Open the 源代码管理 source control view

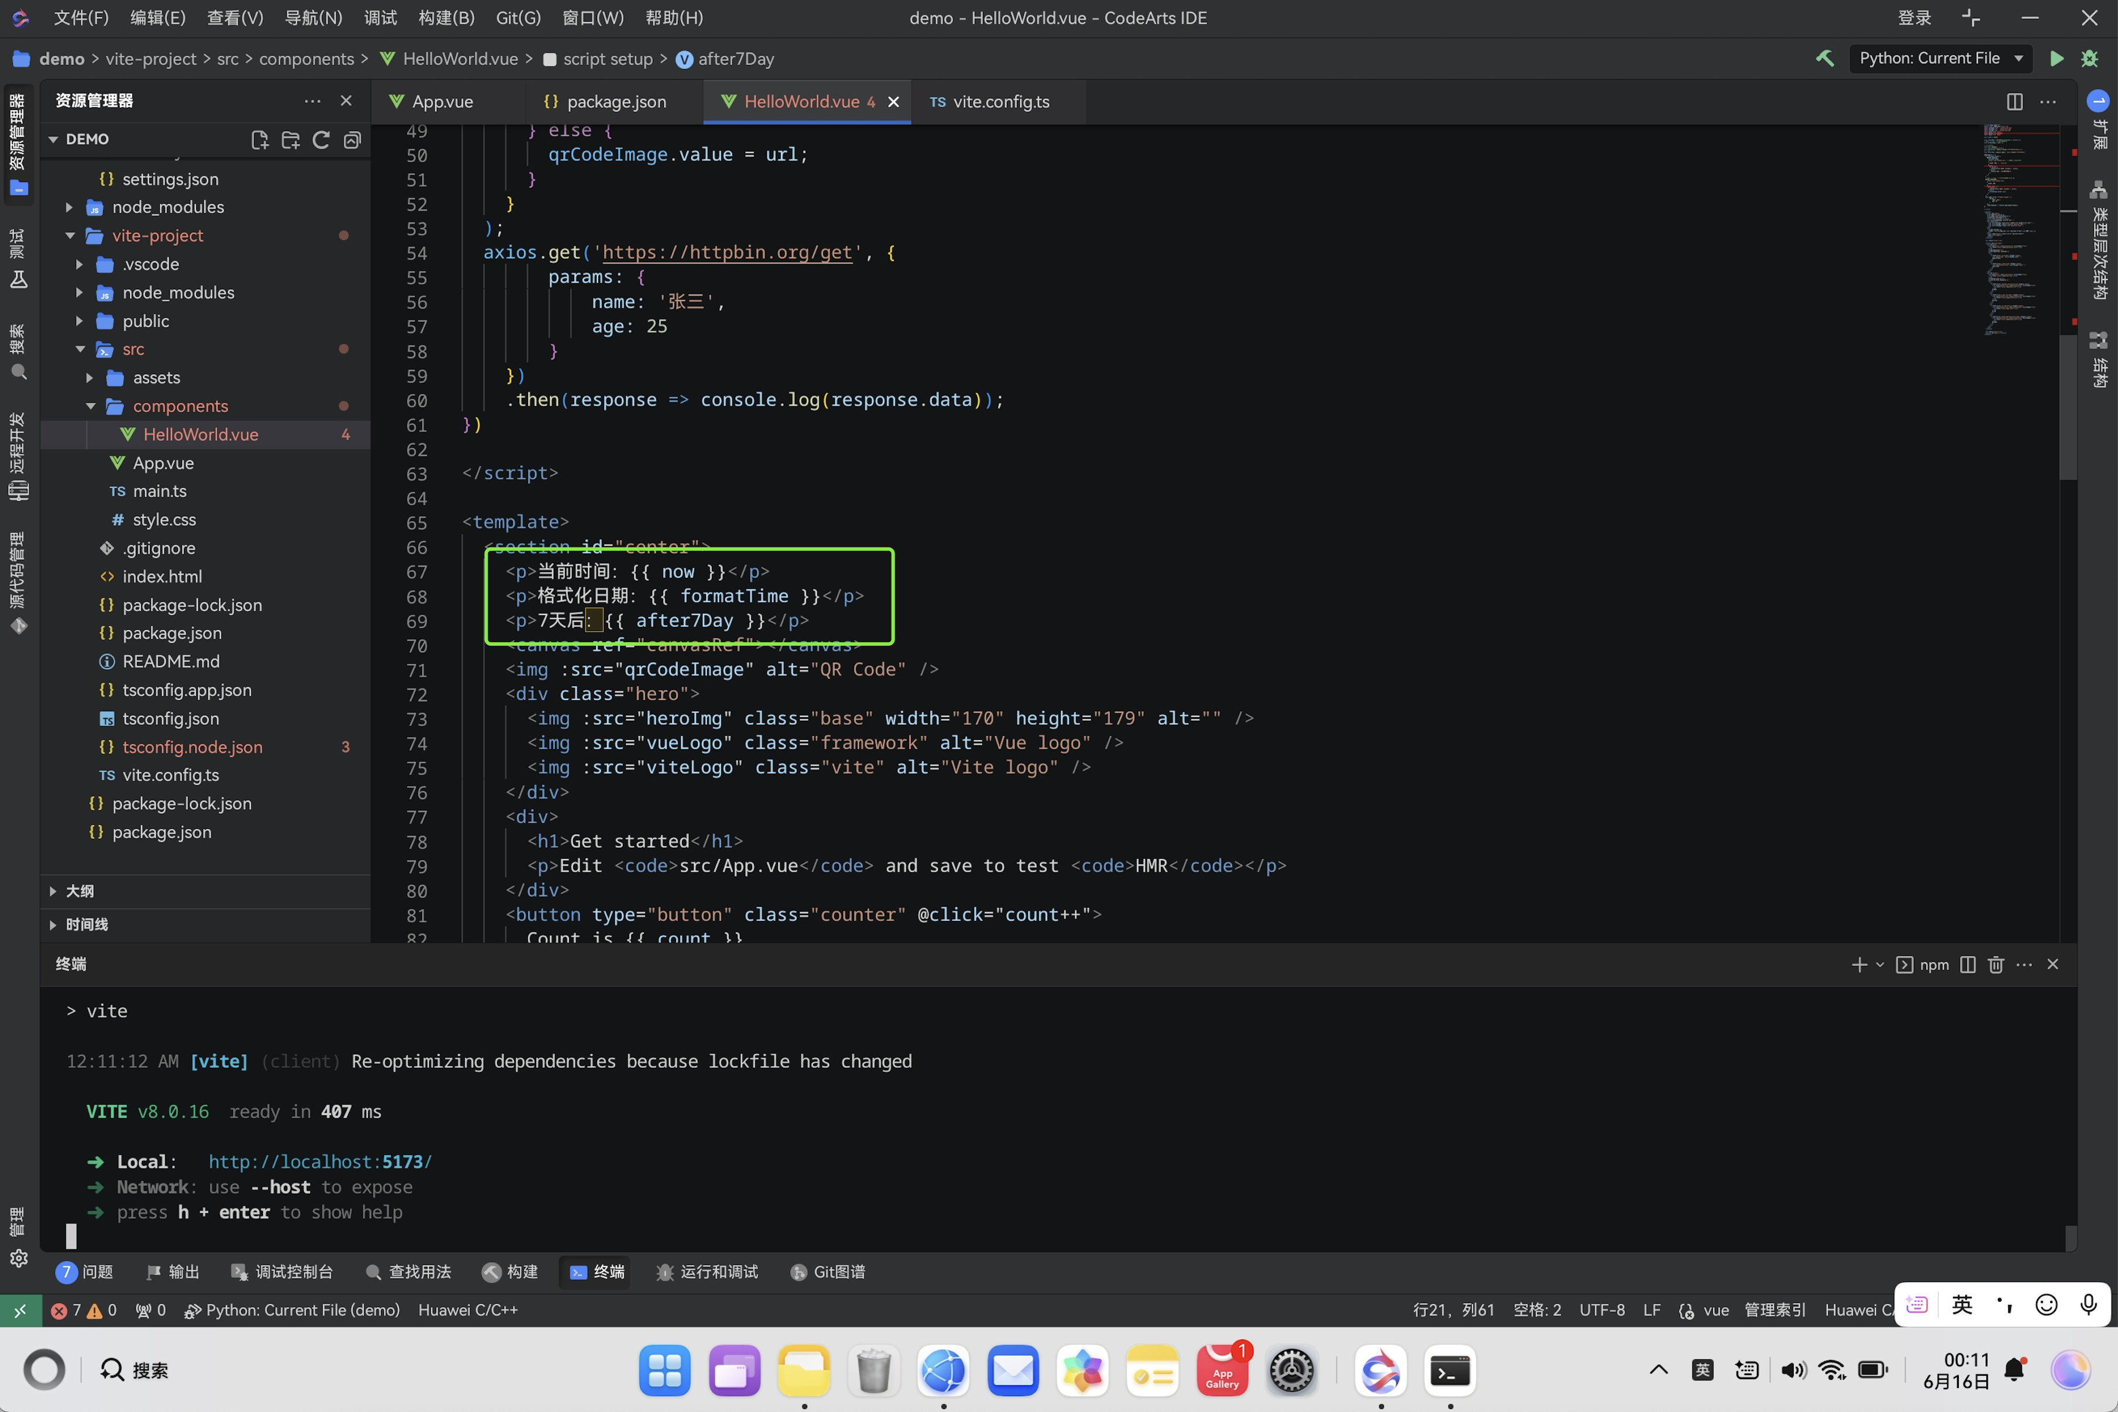tap(18, 584)
